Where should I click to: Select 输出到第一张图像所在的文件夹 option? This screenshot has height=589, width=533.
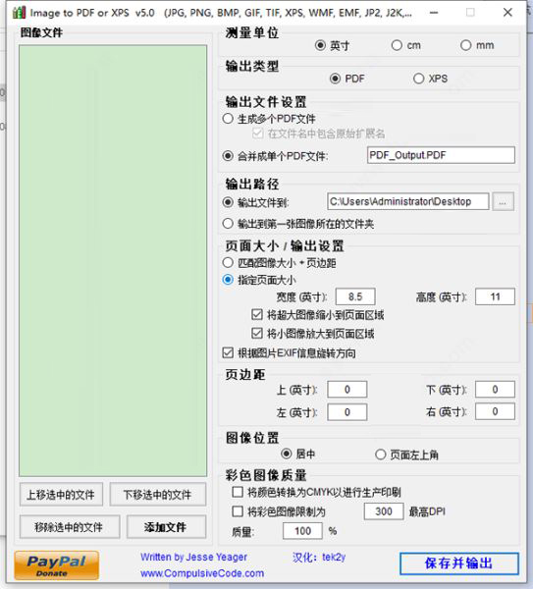228,224
